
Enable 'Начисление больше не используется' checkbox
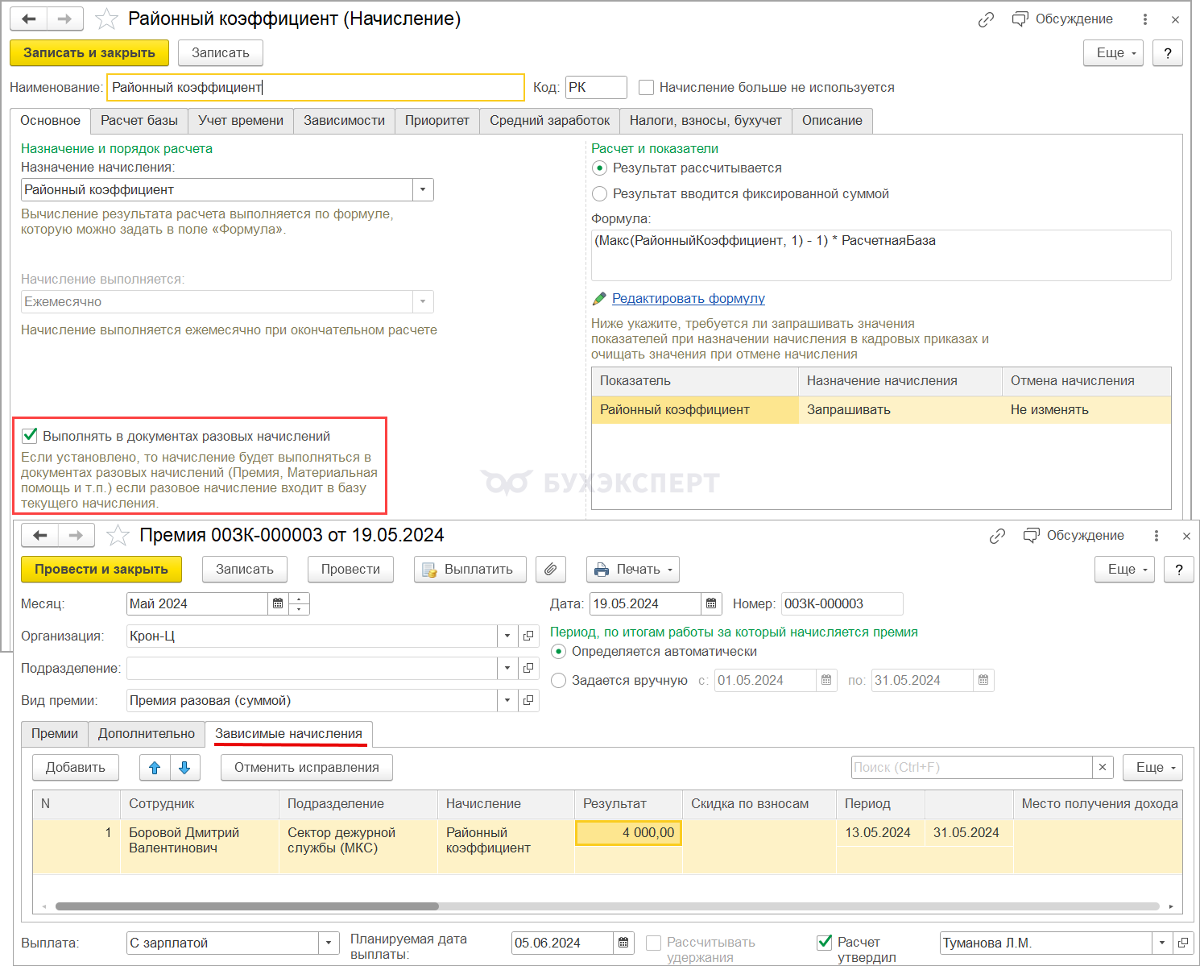646,87
